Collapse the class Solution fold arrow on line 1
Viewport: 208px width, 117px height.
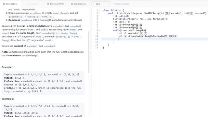pos(99,10)
